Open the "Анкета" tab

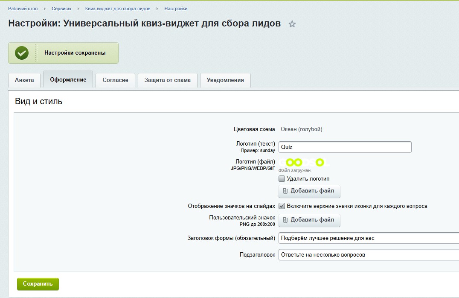tap(24, 80)
